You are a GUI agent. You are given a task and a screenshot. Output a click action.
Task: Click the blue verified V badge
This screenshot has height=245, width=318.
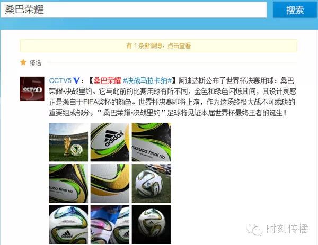76,81
